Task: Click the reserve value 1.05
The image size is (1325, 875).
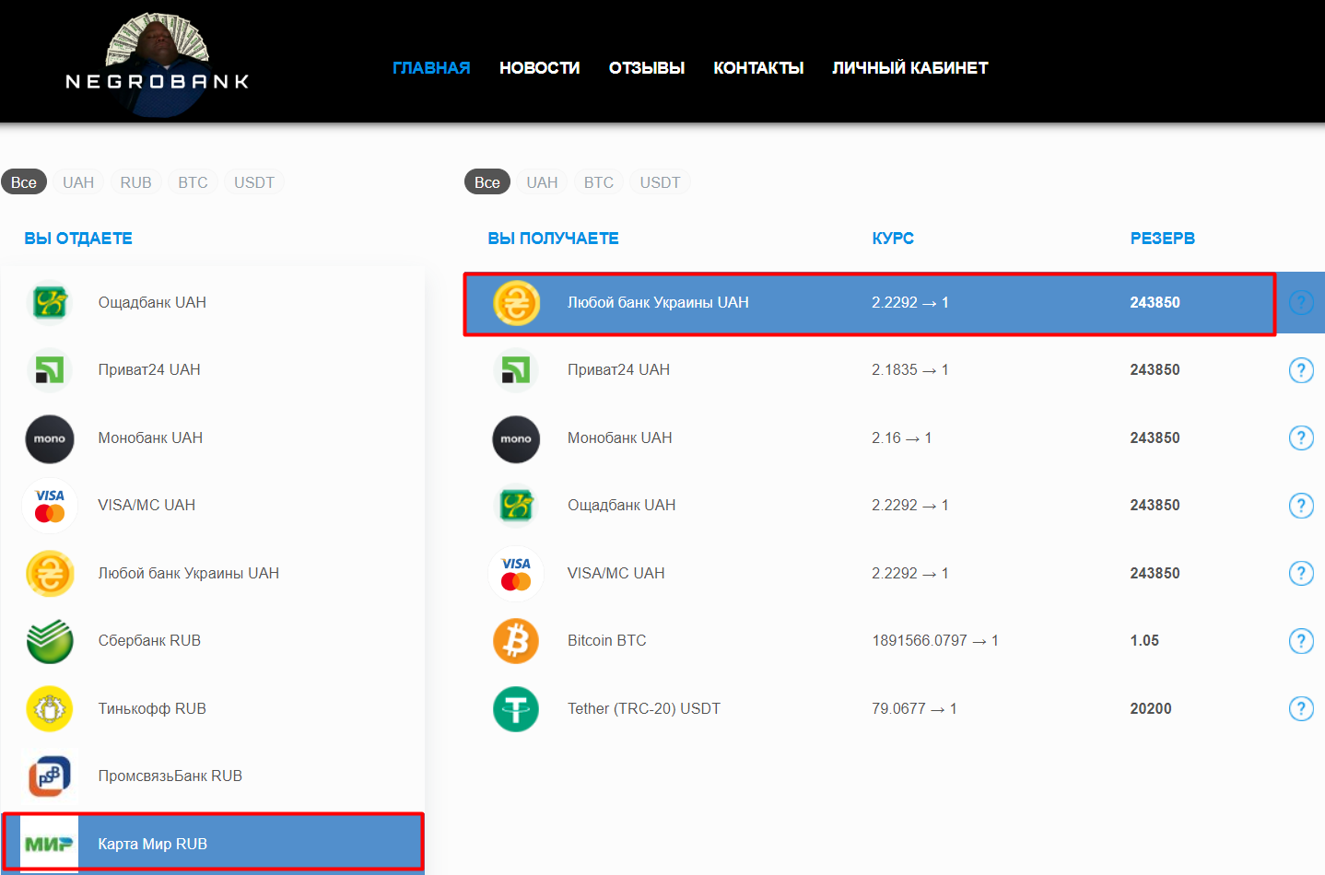Action: 1144,640
